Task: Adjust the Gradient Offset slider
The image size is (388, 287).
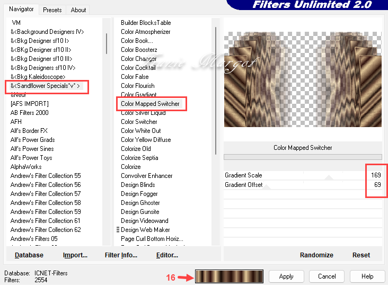Action: 302,185
